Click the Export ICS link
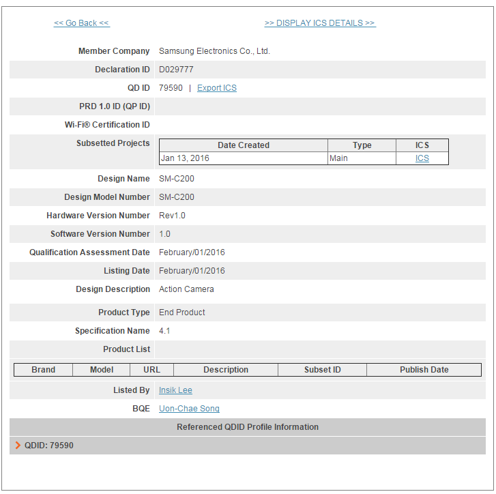The height and width of the screenshot is (494, 496). click(216, 88)
